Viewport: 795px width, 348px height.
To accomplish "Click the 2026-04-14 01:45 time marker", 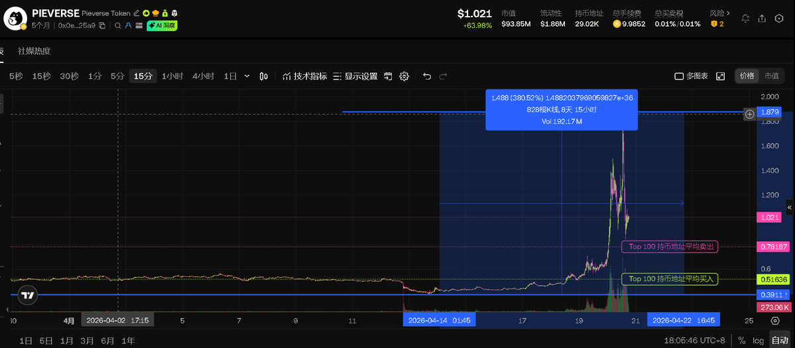I will tap(439, 320).
